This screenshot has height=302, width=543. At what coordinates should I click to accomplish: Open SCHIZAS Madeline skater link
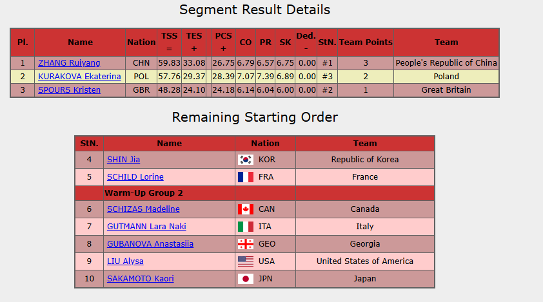click(x=143, y=209)
